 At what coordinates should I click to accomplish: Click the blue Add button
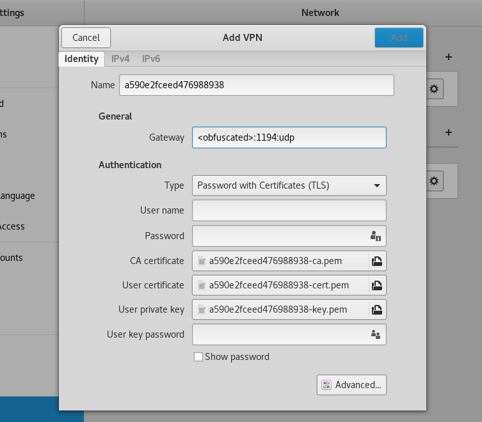pyautogui.click(x=399, y=38)
